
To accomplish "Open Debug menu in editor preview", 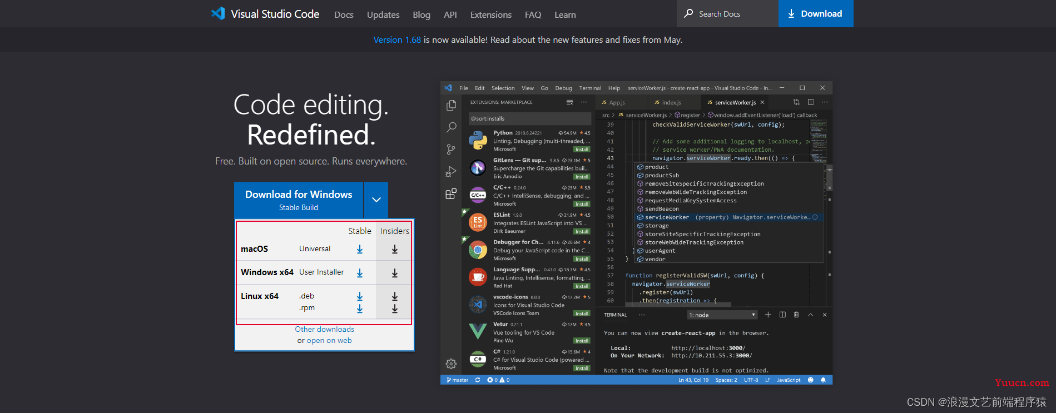I will pyautogui.click(x=563, y=88).
